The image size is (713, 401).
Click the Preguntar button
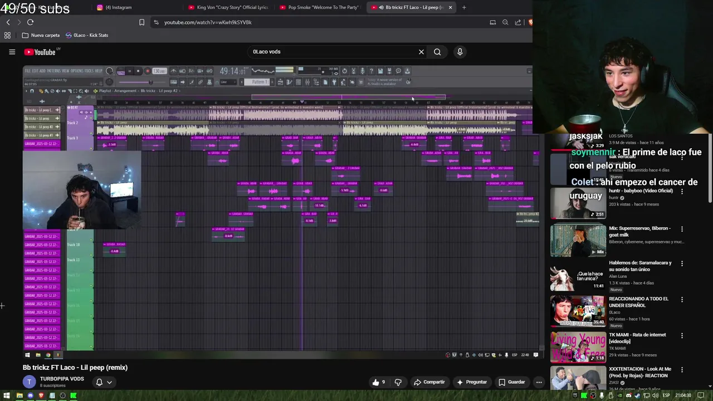coord(471,382)
